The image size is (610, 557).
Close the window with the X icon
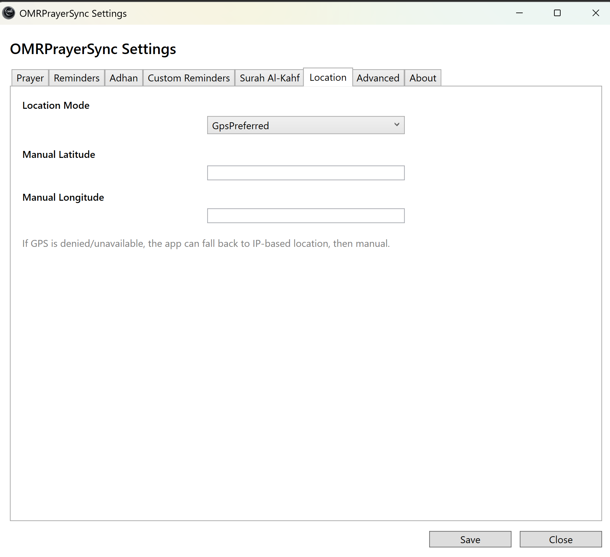tap(596, 13)
